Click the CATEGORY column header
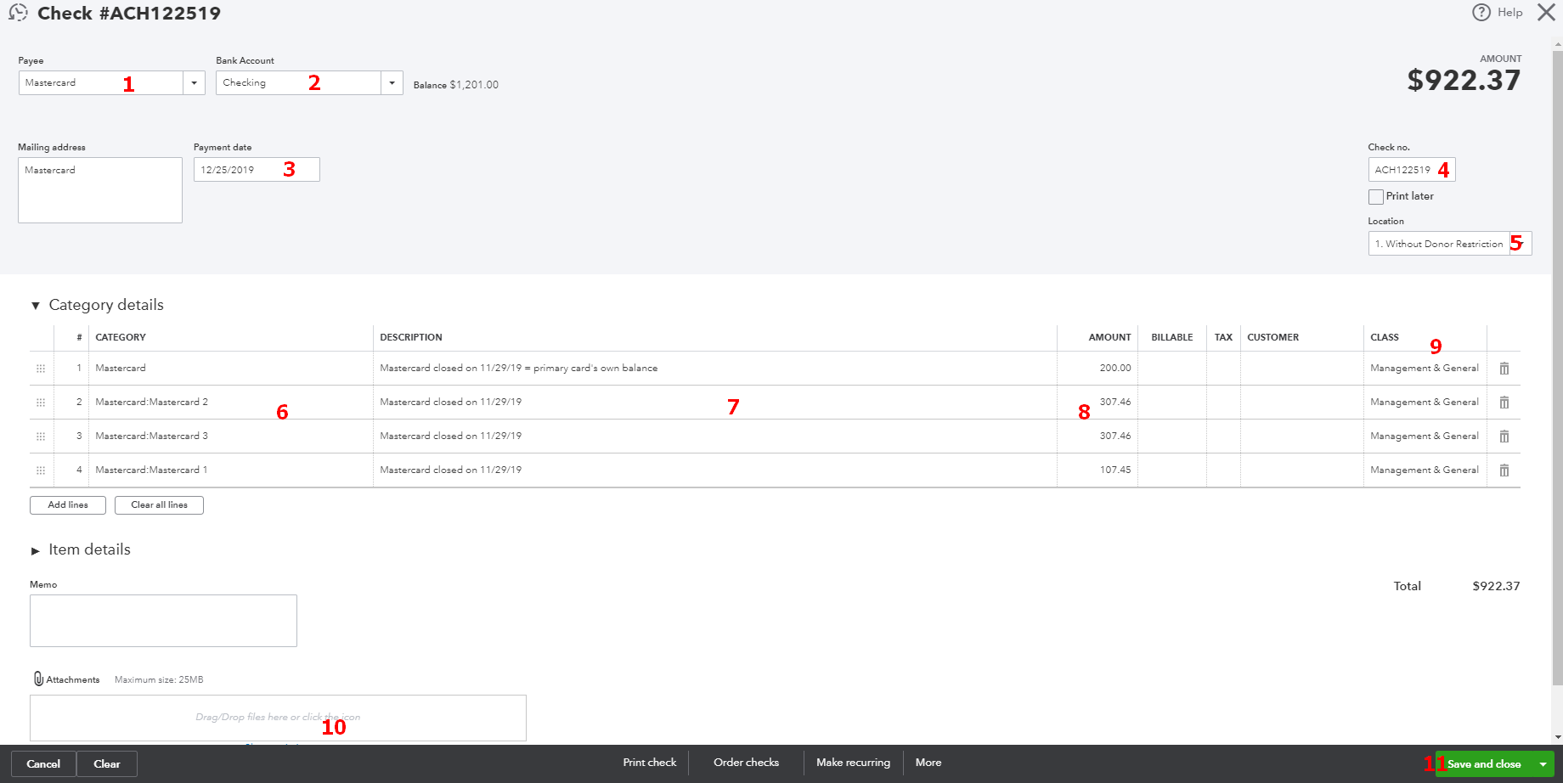The width and height of the screenshot is (1563, 783). (x=121, y=337)
